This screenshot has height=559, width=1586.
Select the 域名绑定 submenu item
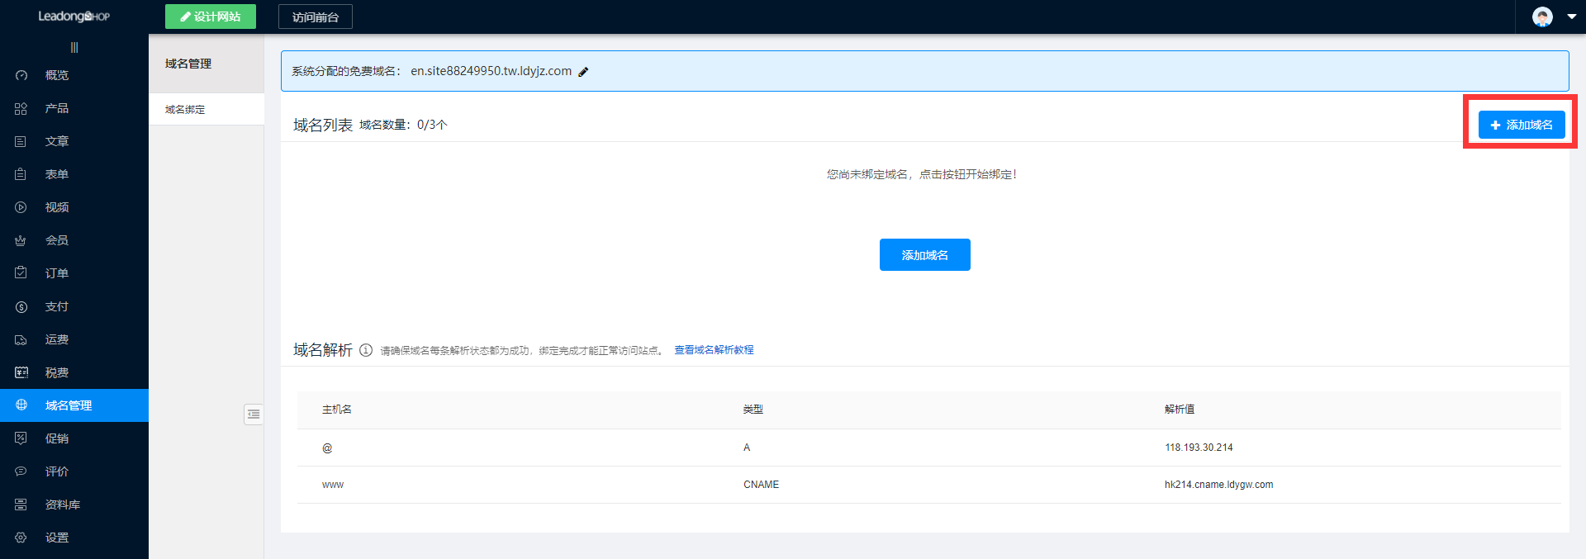point(185,109)
